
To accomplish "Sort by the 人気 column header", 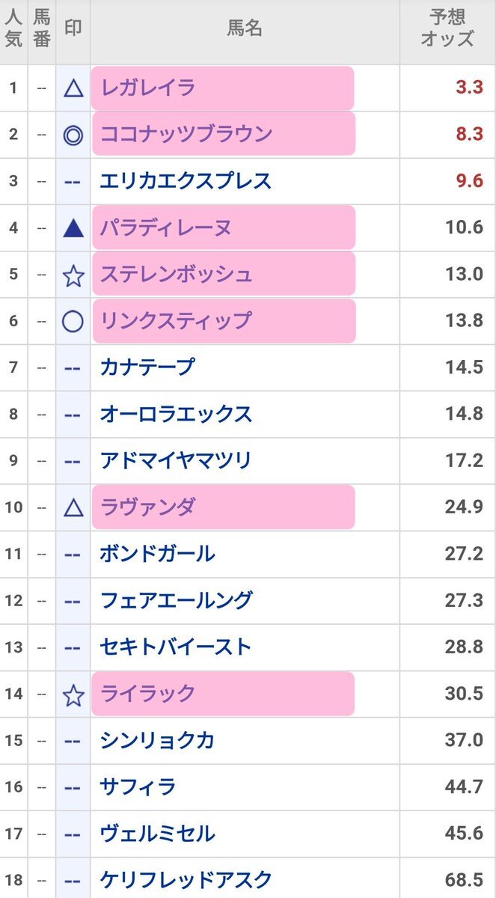I will point(13,31).
